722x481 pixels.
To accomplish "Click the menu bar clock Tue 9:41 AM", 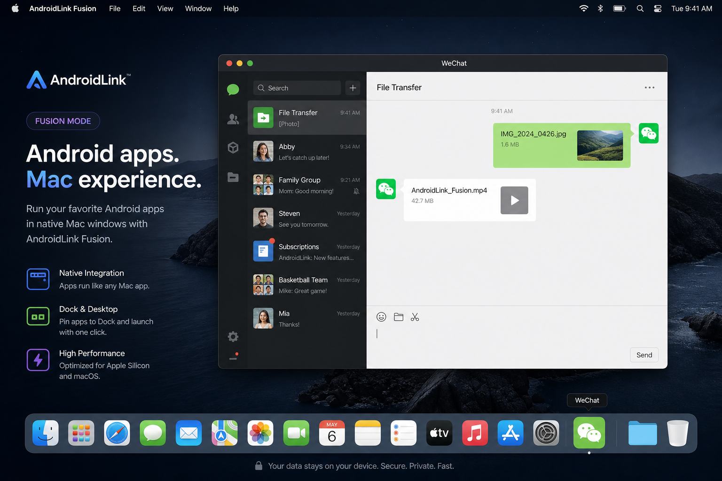I will (691, 8).
